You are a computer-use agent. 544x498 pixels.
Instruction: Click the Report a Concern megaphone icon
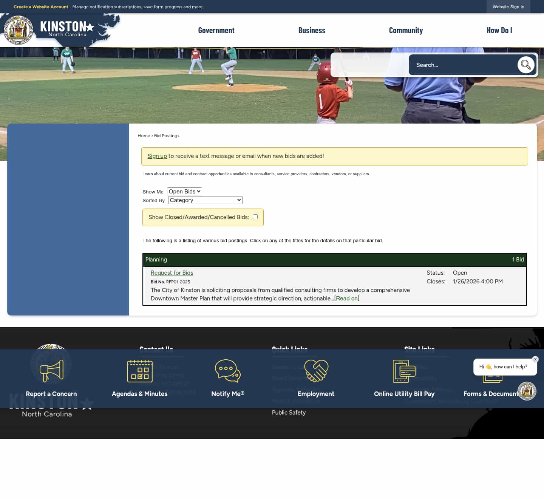pos(51,371)
